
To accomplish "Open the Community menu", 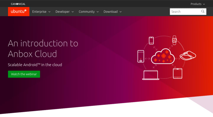I will coord(89,11).
